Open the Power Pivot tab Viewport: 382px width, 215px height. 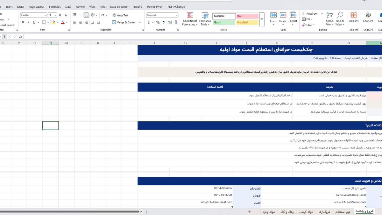click(155, 7)
